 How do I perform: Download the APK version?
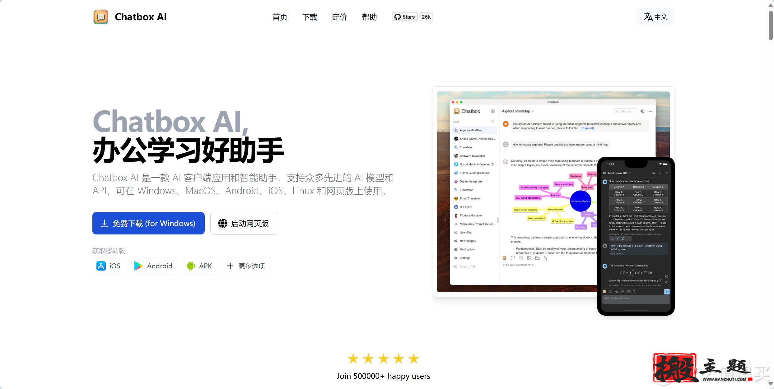pyautogui.click(x=200, y=266)
